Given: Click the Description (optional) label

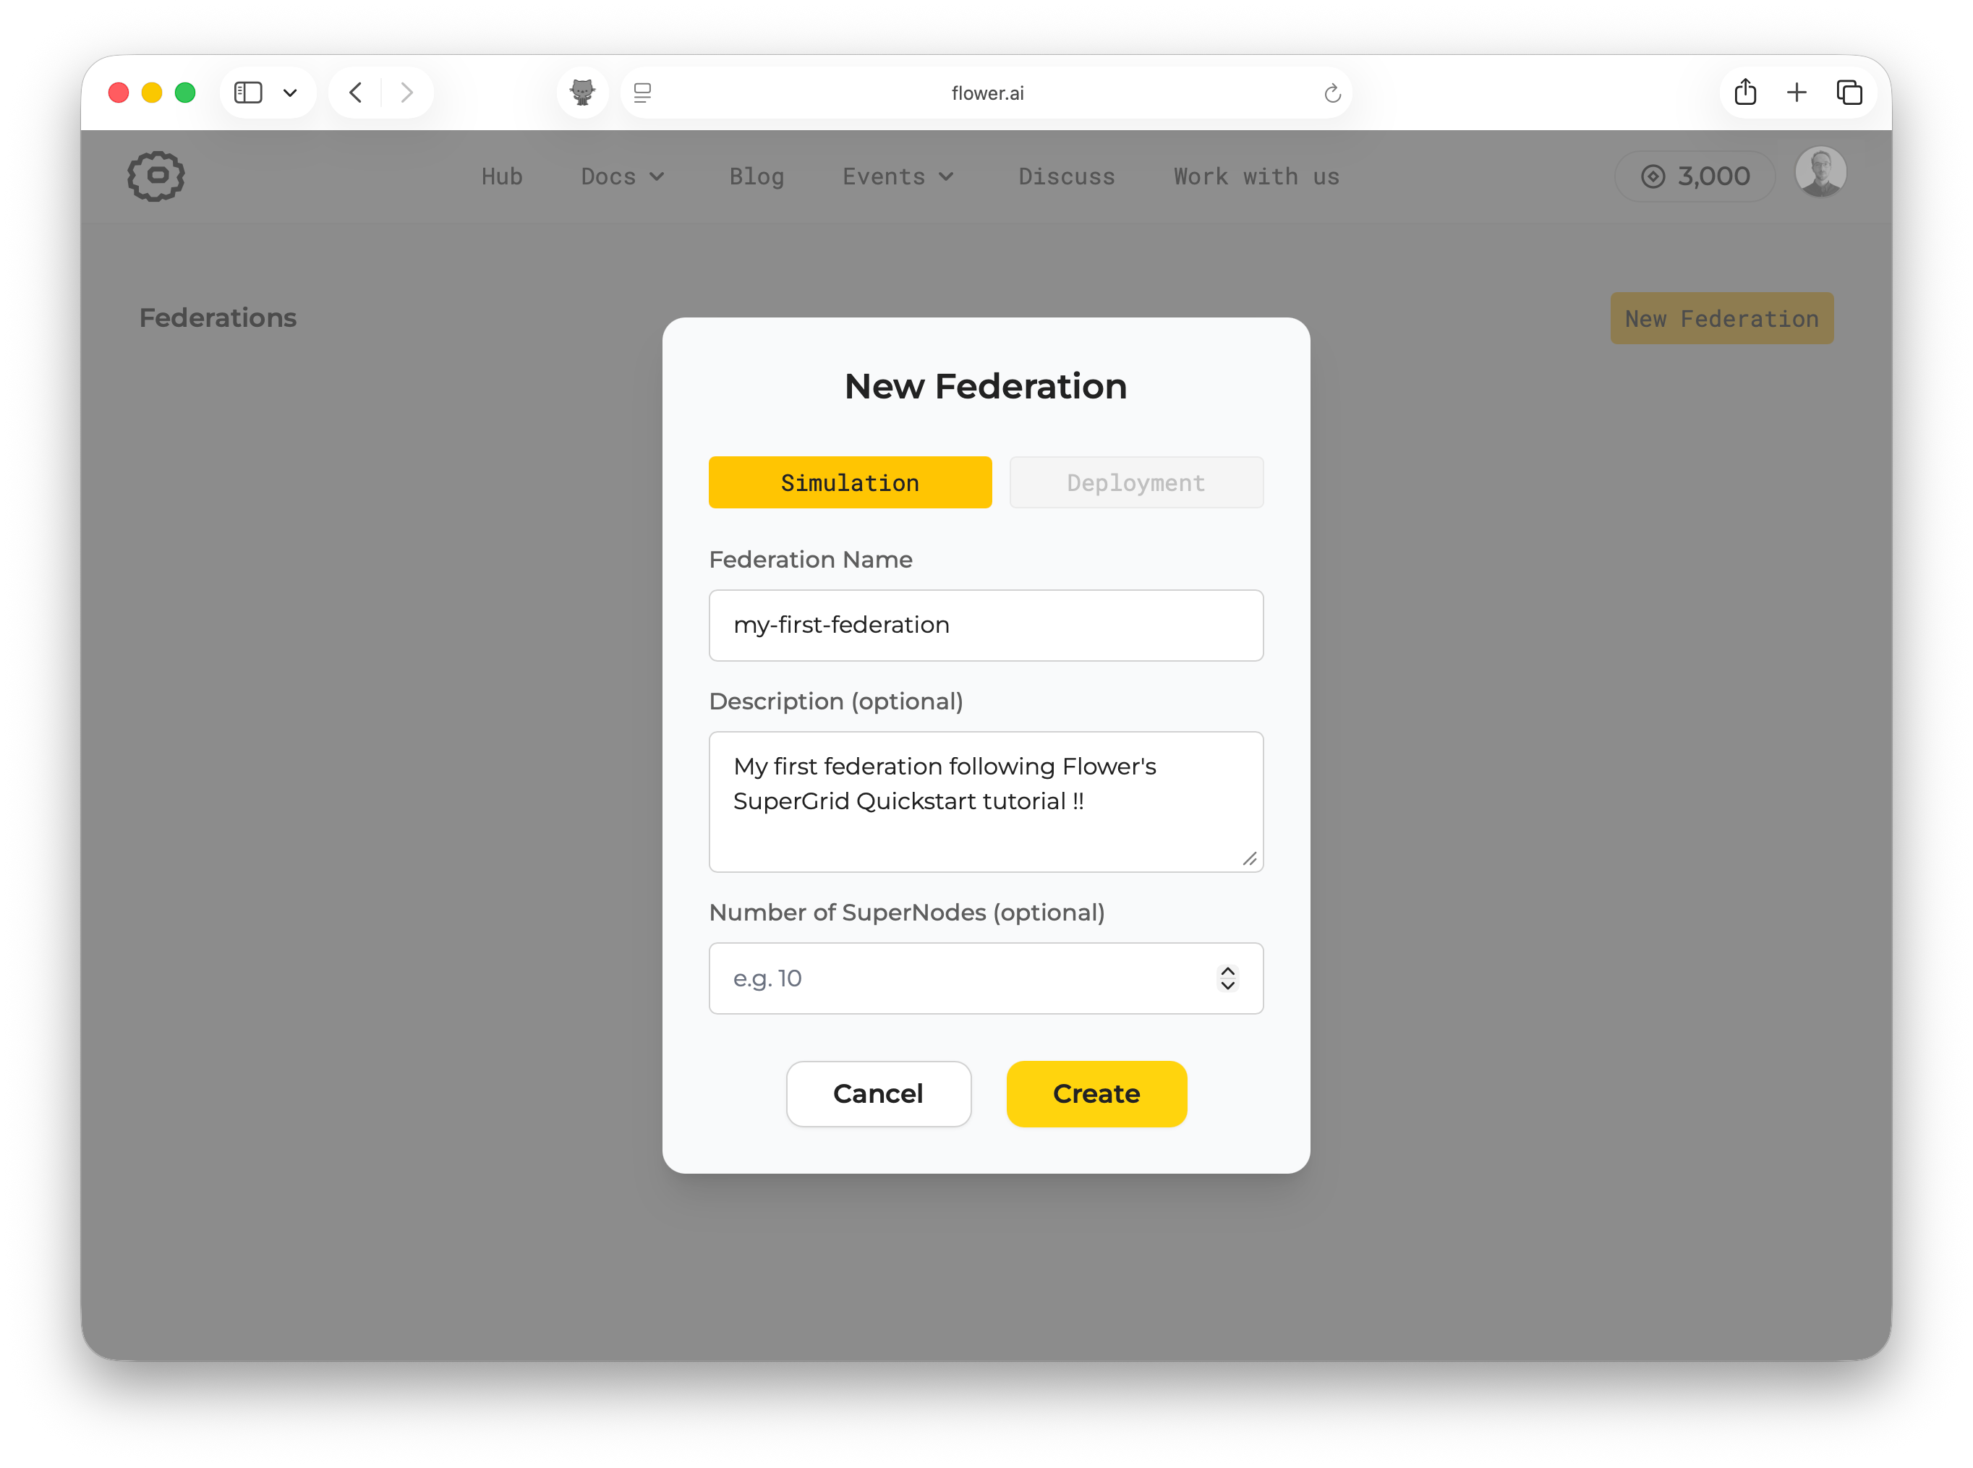Looking at the screenshot, I should (835, 701).
